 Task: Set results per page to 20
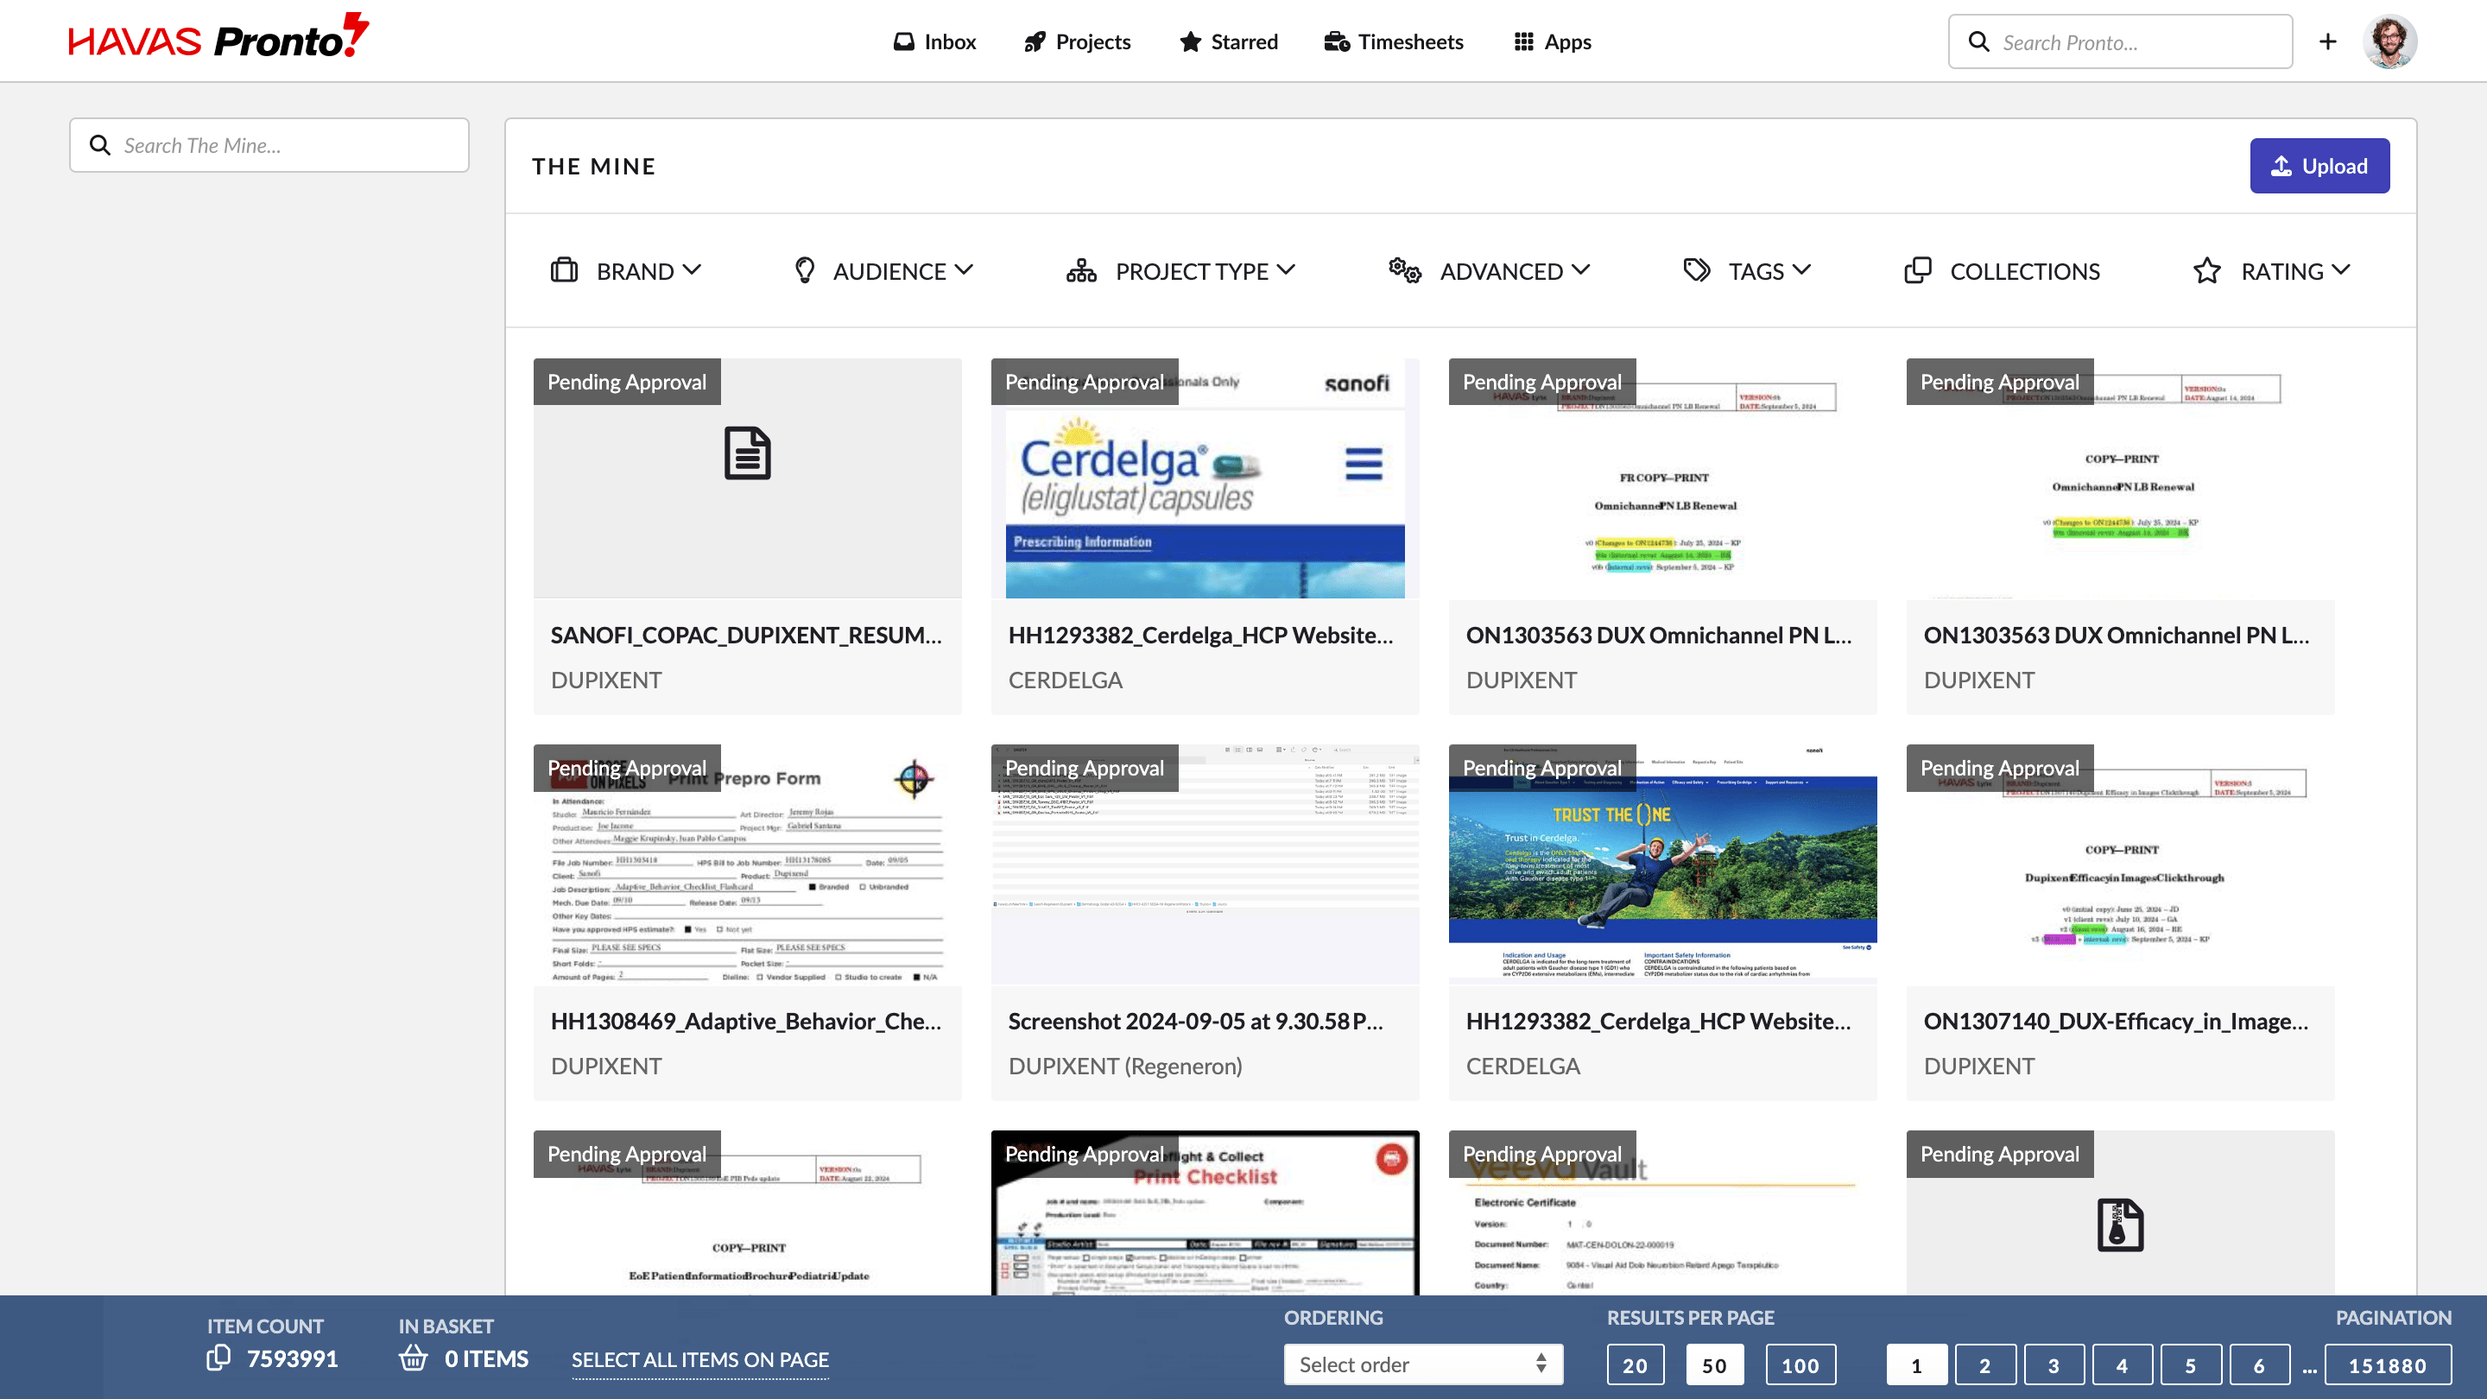coord(1635,1364)
